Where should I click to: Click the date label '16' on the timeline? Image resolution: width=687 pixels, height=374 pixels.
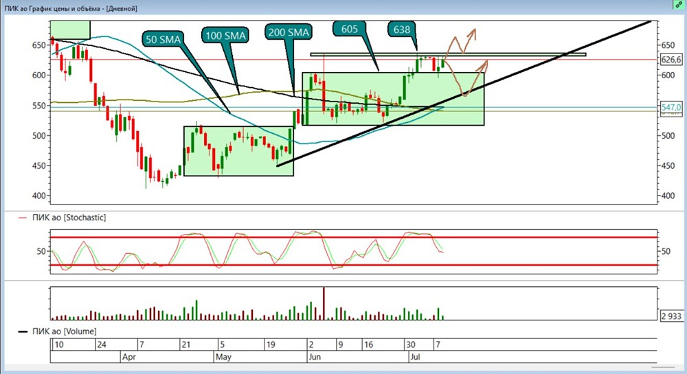[368, 344]
